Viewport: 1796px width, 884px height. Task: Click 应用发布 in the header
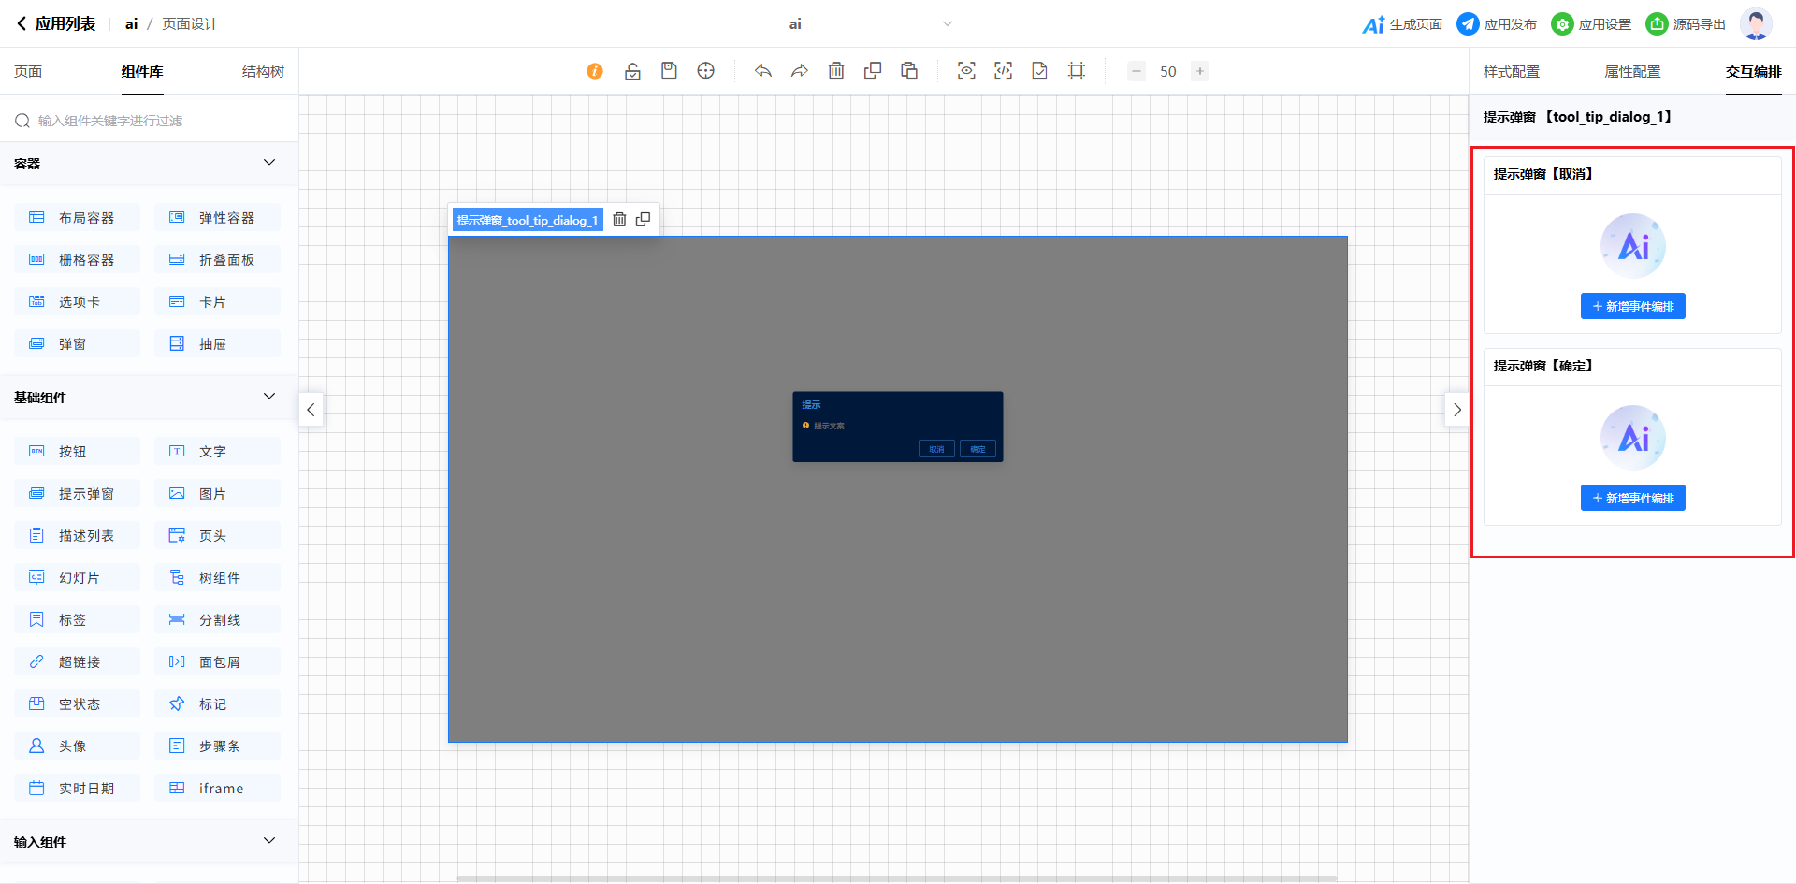click(x=1497, y=24)
